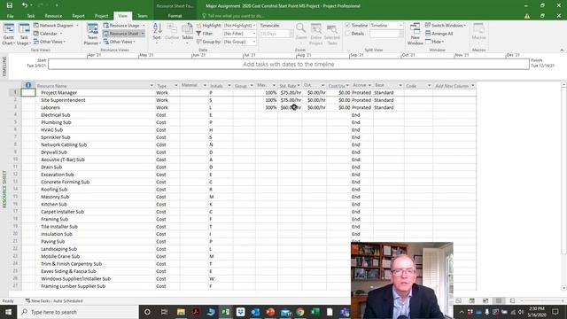Uncheck the Timeline checkbox

tap(347, 26)
